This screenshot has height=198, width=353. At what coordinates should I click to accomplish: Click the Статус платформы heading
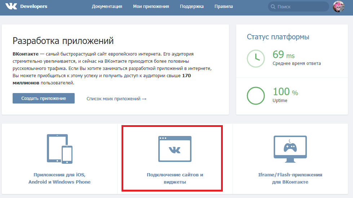(278, 37)
